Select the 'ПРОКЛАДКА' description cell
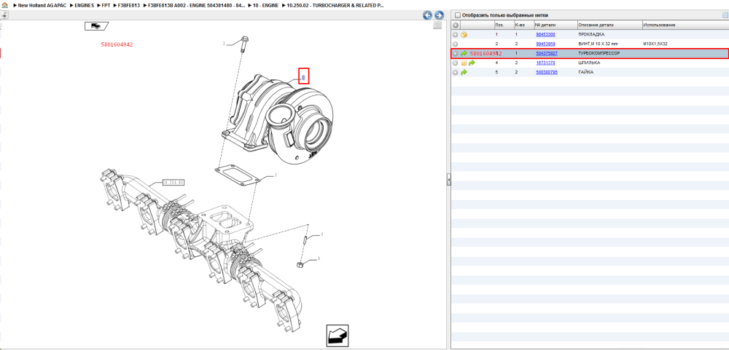 [591, 34]
